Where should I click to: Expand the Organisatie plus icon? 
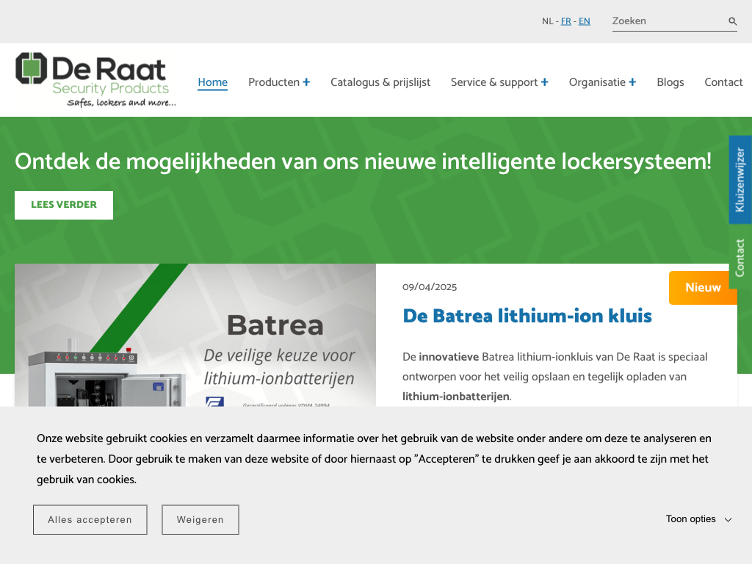[632, 82]
